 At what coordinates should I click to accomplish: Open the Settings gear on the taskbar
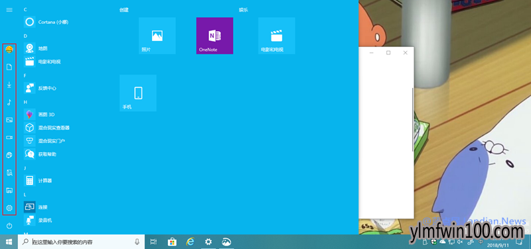[208, 242]
